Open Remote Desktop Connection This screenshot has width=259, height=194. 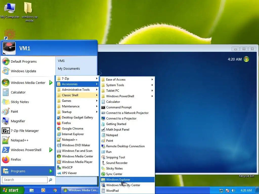pos(127,146)
